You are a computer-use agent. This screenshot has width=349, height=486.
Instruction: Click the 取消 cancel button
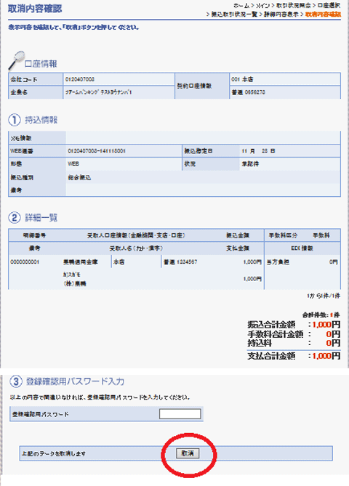(188, 453)
